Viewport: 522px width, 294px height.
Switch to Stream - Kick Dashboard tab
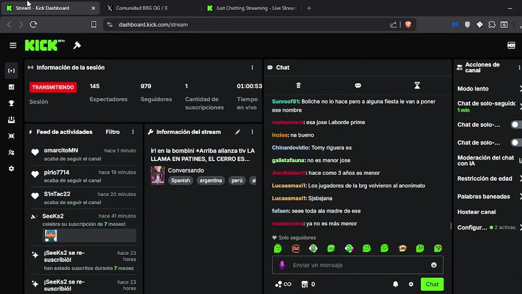point(51,8)
